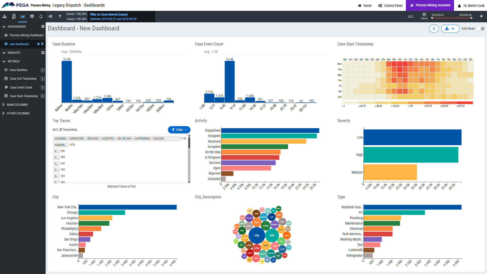The width and height of the screenshot is (487, 274).
Task: Expand the MAIN COLUMNS section
Action: [3, 105]
